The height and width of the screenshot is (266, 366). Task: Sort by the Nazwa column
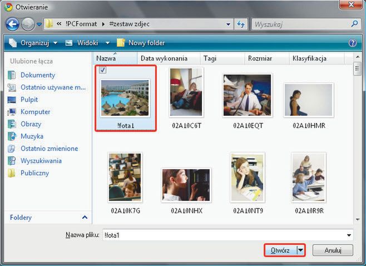115,58
